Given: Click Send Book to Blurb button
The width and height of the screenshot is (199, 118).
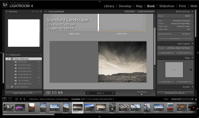Looking at the screenshot, I should [175, 93].
